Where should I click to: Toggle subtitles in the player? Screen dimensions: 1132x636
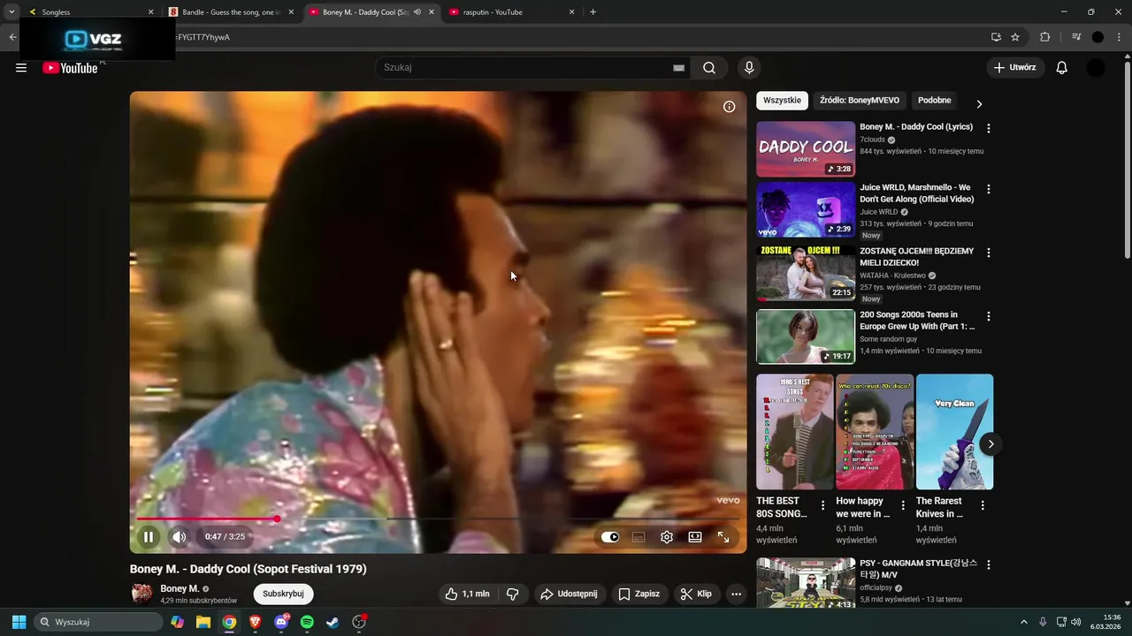pyautogui.click(x=639, y=536)
